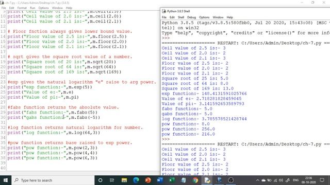
Task: Click shell output Value of pi:- 3.141592653589793
Action: 203,104
